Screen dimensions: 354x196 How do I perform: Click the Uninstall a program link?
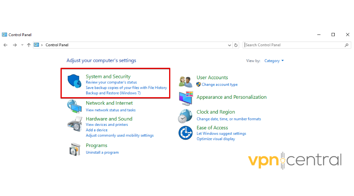point(102,152)
